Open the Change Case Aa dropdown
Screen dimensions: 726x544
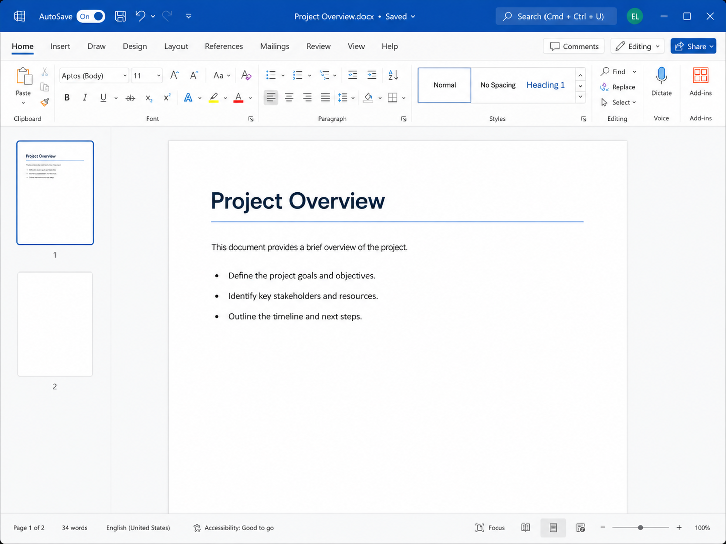click(222, 76)
